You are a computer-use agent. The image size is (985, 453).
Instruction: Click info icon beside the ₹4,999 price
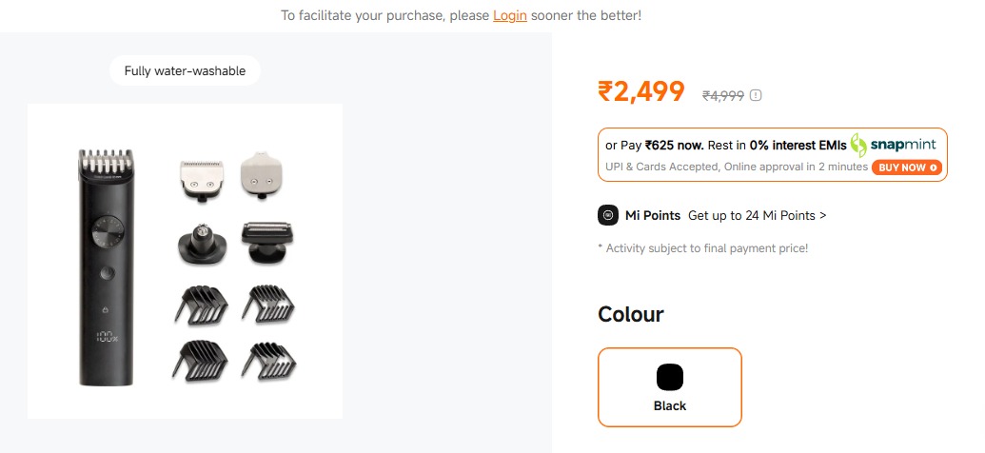coord(757,95)
